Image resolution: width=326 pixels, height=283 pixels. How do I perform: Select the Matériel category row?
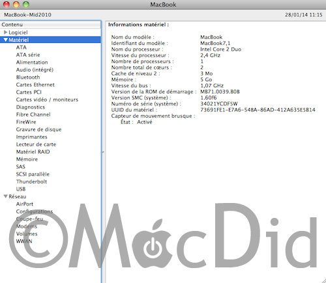click(50, 40)
